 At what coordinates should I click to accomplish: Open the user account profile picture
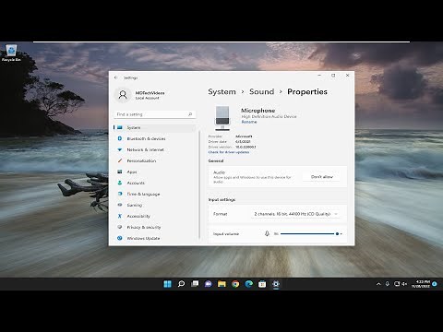tap(123, 95)
